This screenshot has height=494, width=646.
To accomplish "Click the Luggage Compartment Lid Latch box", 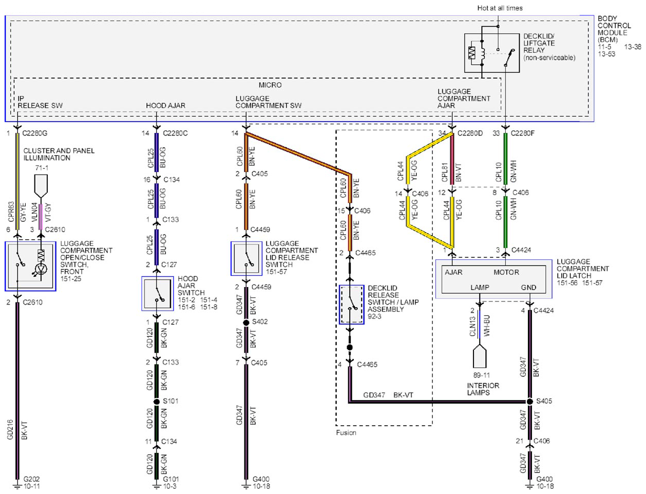I will tap(493, 279).
